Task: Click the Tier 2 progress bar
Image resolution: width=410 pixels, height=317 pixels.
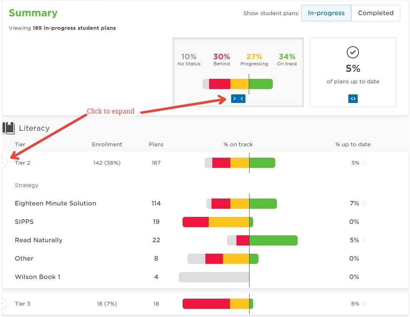Action: (x=240, y=163)
